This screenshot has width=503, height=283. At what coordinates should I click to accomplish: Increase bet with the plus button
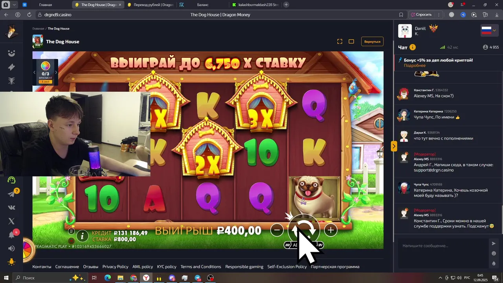pyautogui.click(x=330, y=230)
